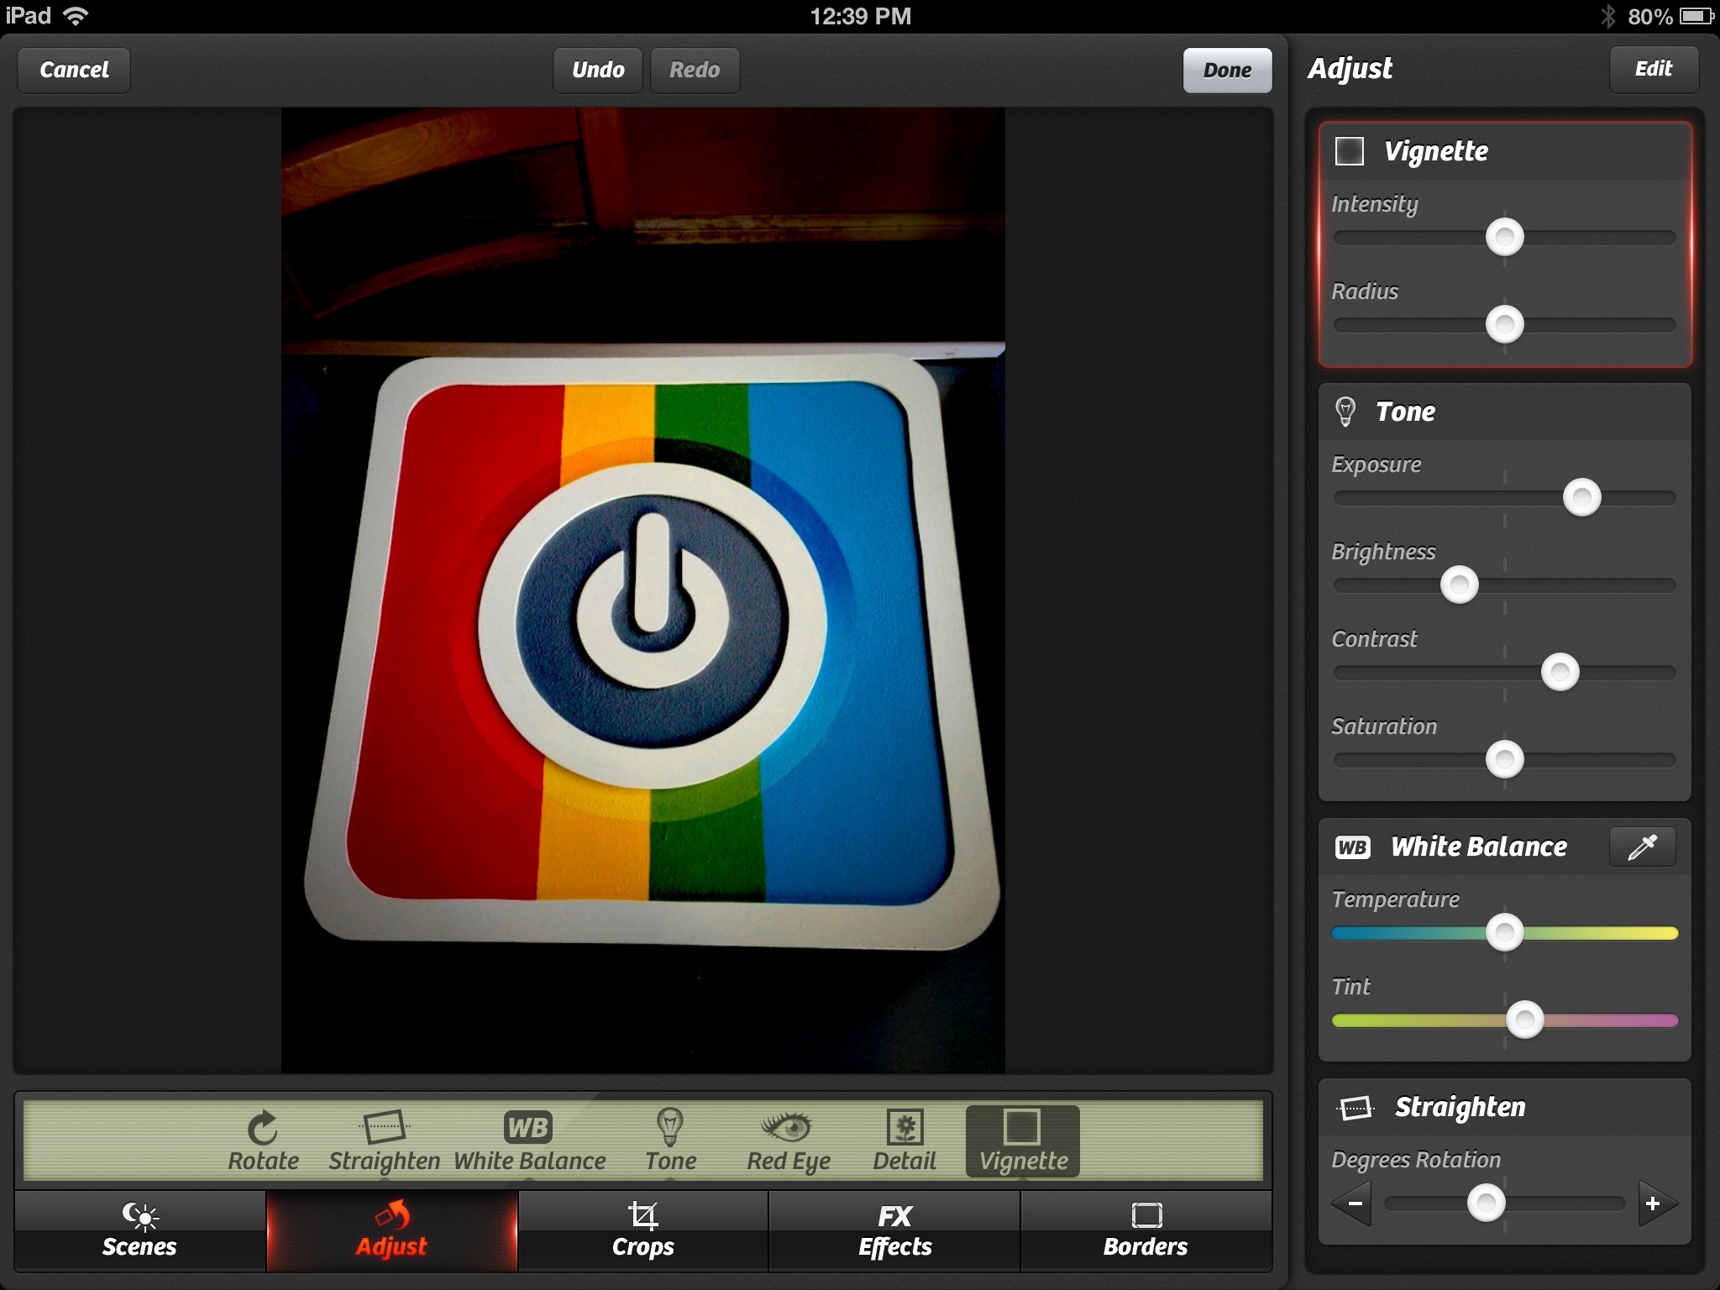1720x1290 pixels.
Task: Switch to the Scenes tab
Action: (139, 1231)
